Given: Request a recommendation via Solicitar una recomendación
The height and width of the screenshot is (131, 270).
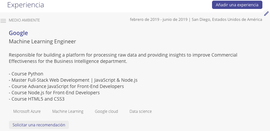Looking at the screenshot, I should 39,125.
